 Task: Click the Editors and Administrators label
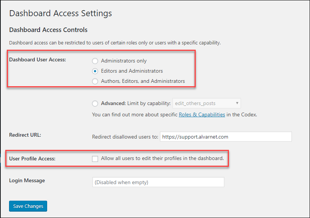click(132, 71)
